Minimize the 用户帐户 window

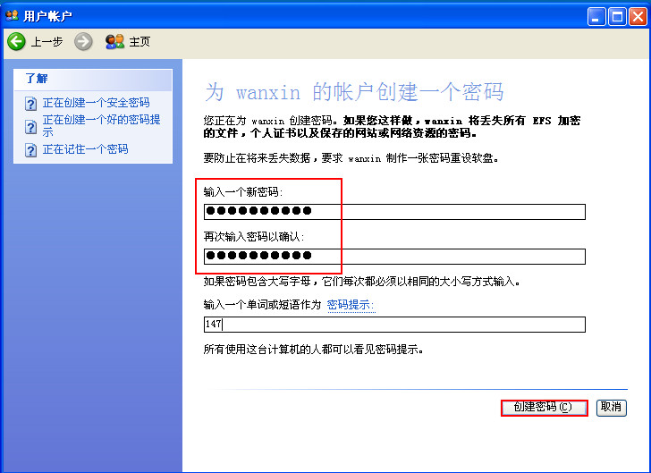click(596, 17)
